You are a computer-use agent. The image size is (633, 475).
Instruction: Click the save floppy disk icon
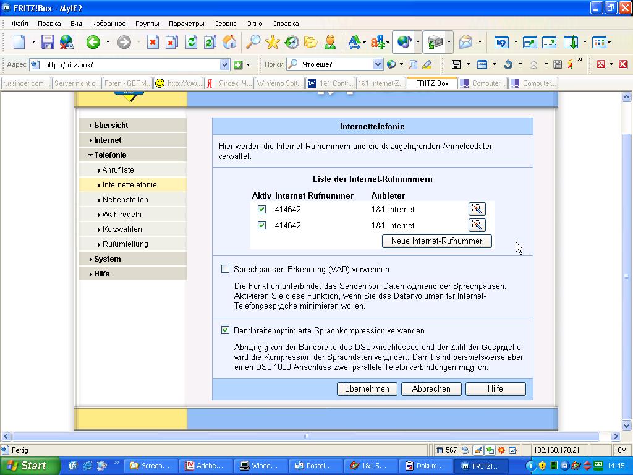(48, 42)
